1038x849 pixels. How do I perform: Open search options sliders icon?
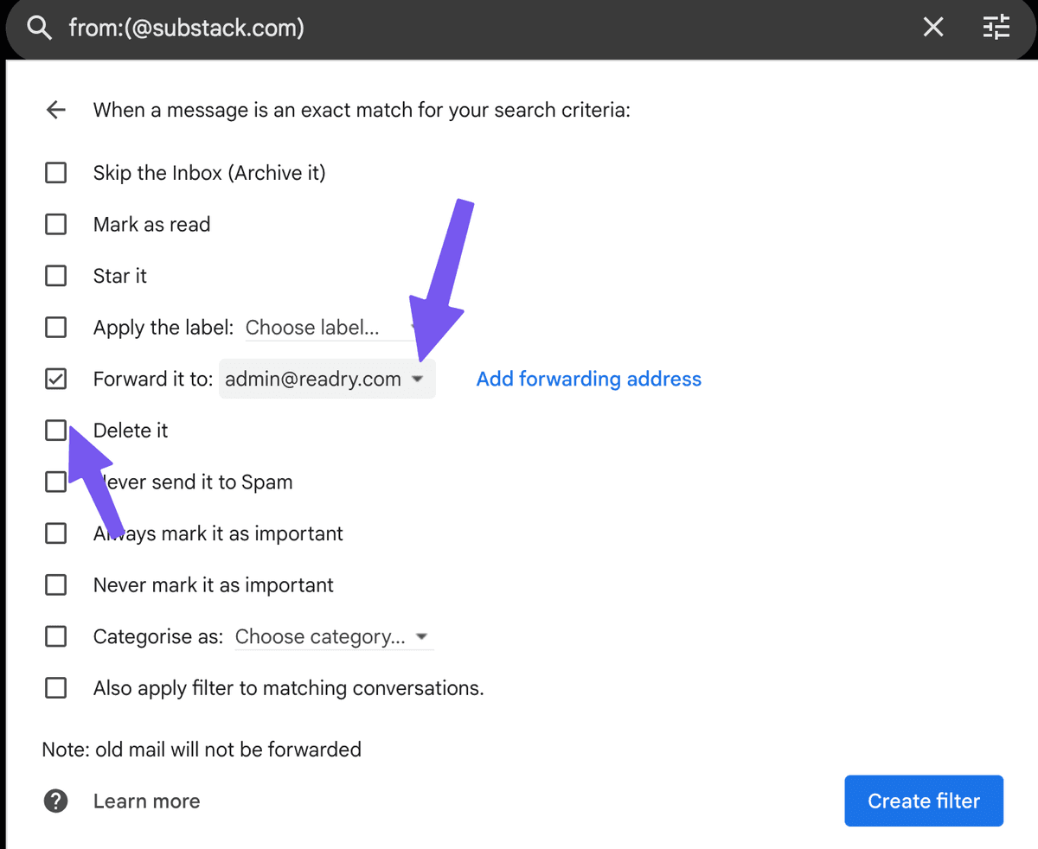click(996, 28)
